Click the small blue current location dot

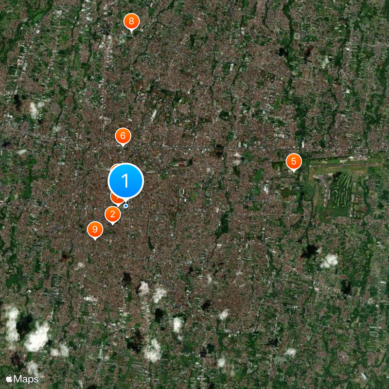click(126, 206)
